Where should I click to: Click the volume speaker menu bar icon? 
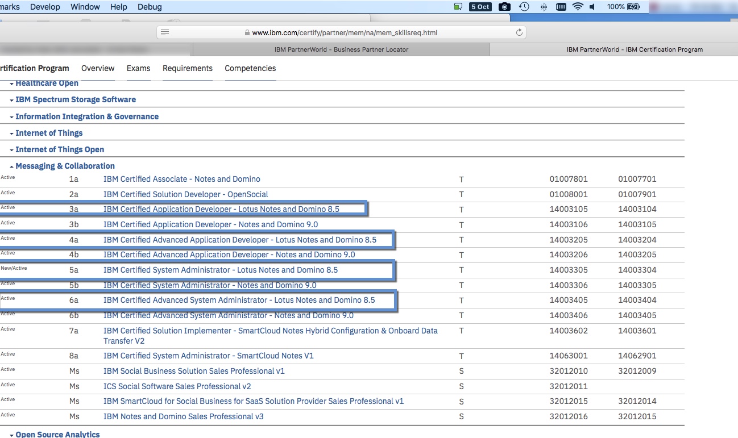[592, 7]
